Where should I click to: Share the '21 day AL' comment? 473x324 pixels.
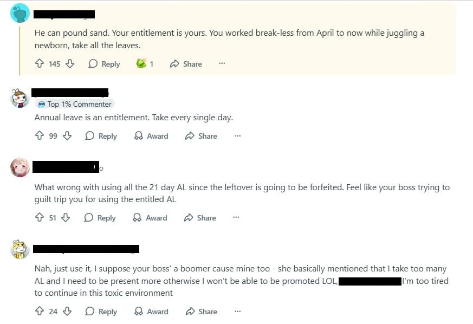tap(200, 218)
